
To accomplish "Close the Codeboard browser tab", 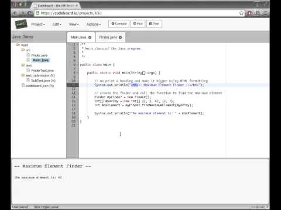I will tap(77, 6).
